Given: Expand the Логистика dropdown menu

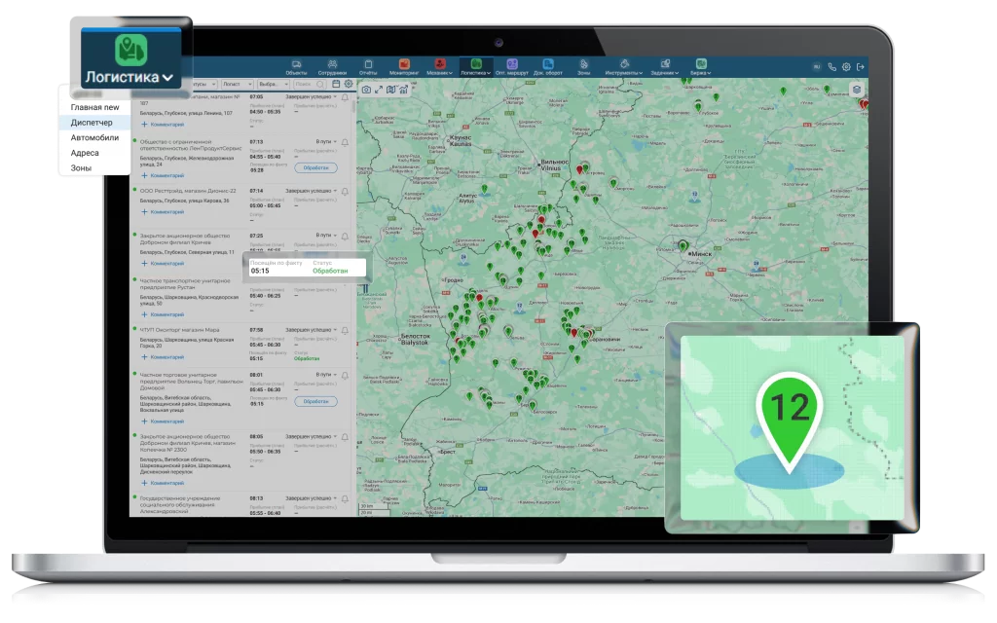Looking at the screenshot, I should [x=129, y=76].
